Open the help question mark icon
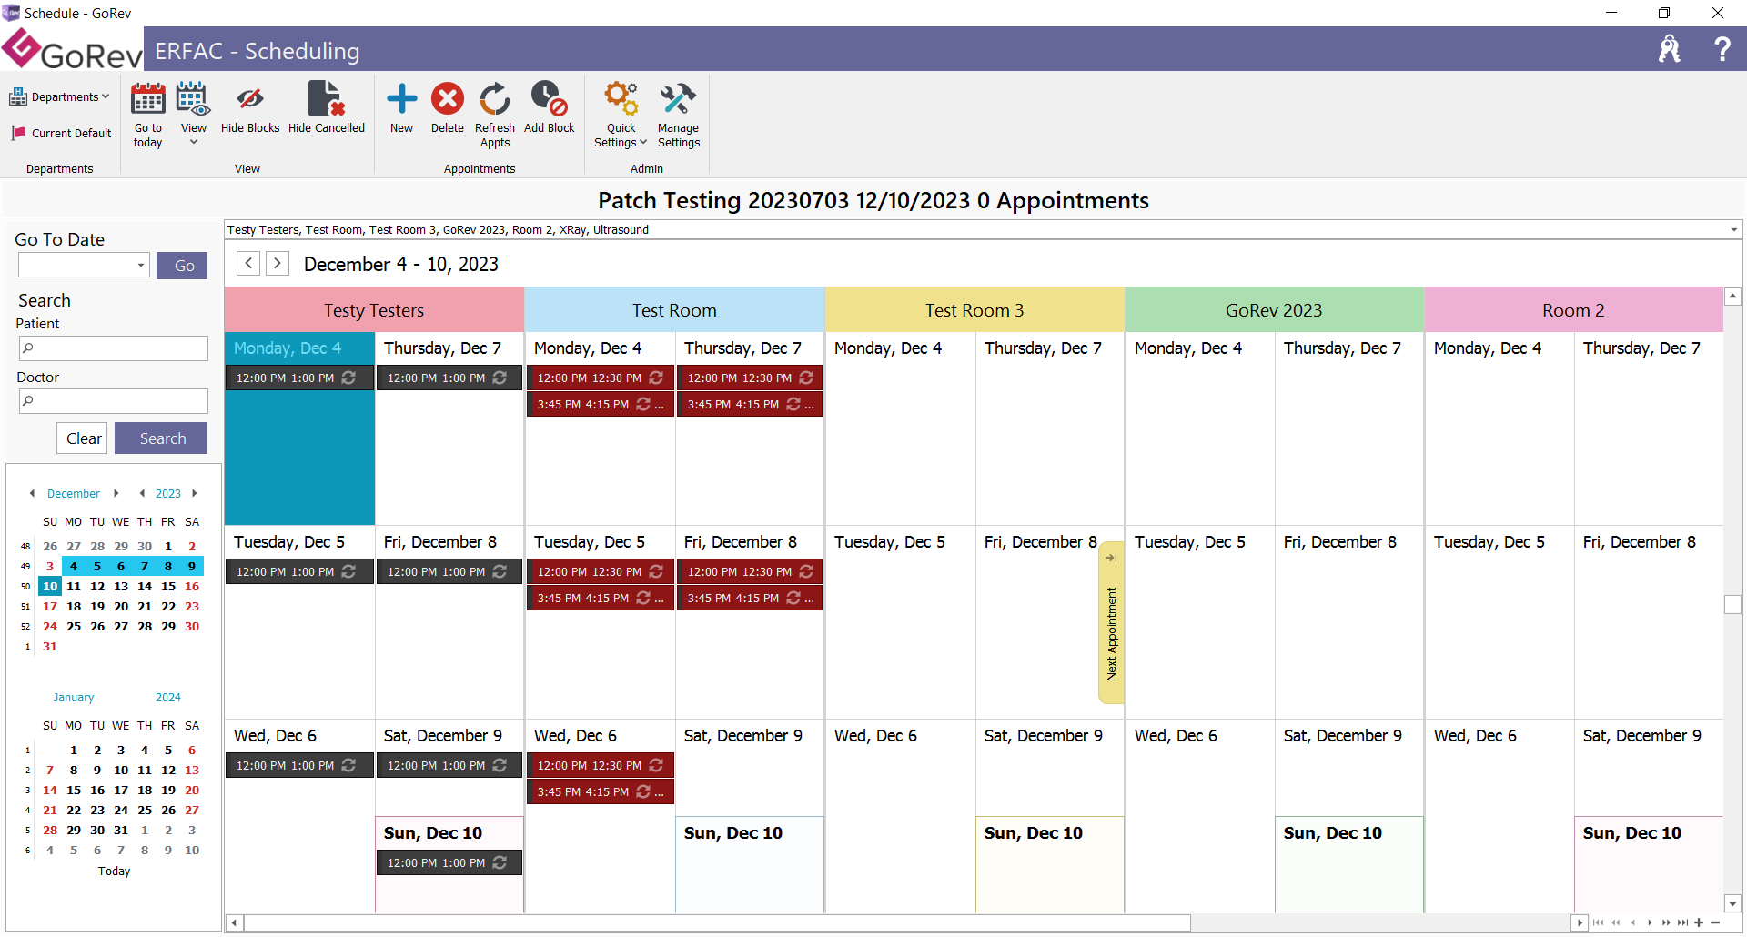 click(x=1722, y=49)
